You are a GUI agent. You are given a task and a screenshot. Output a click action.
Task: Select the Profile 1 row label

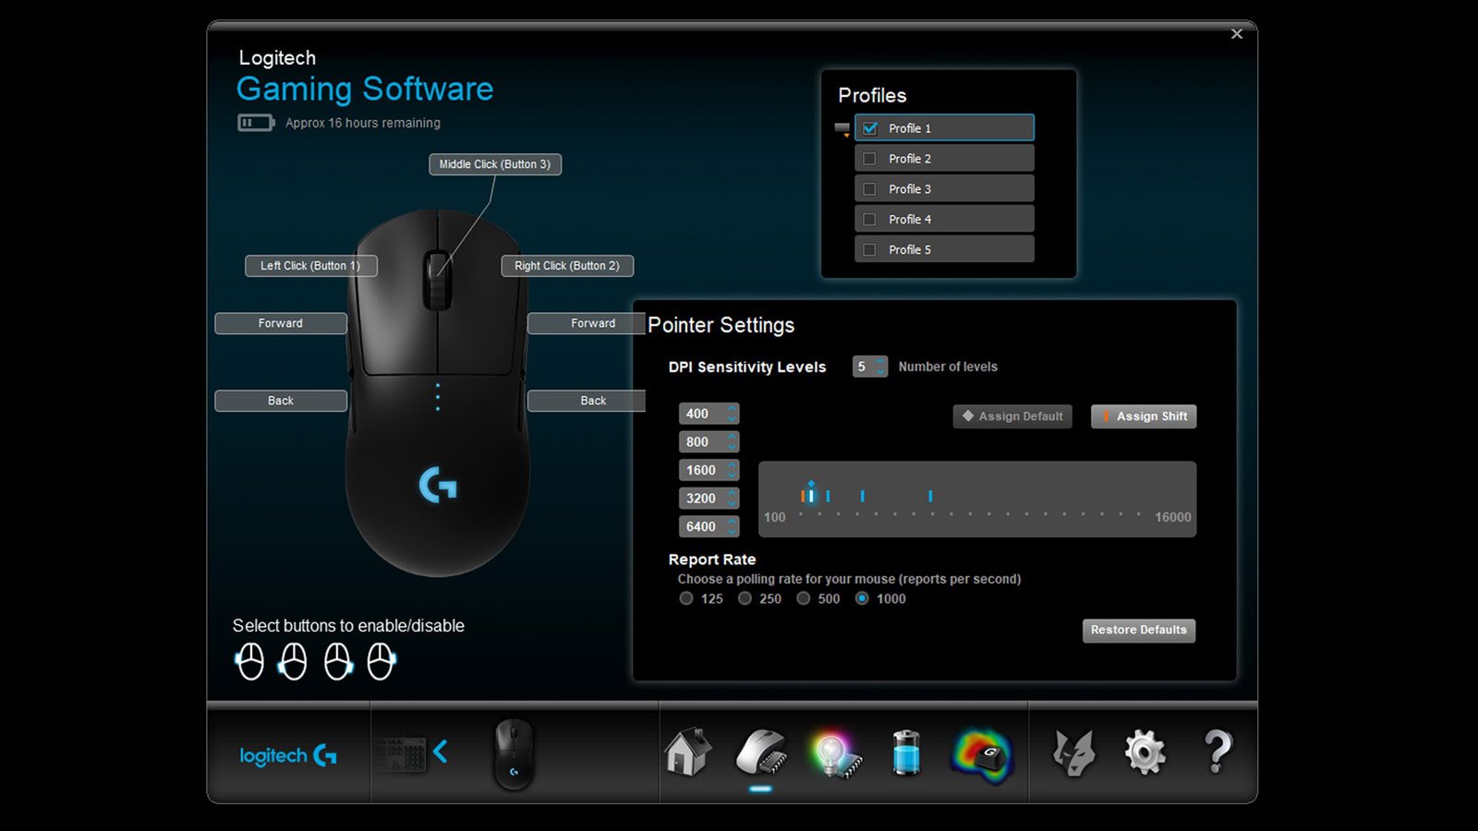[910, 128]
